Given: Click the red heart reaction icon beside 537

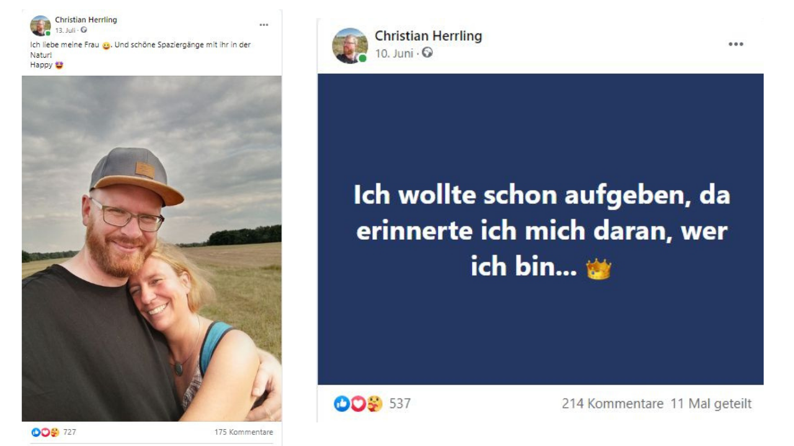Looking at the screenshot, I should pyautogui.click(x=358, y=403).
